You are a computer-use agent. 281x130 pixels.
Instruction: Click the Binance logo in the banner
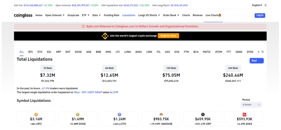(105, 36)
